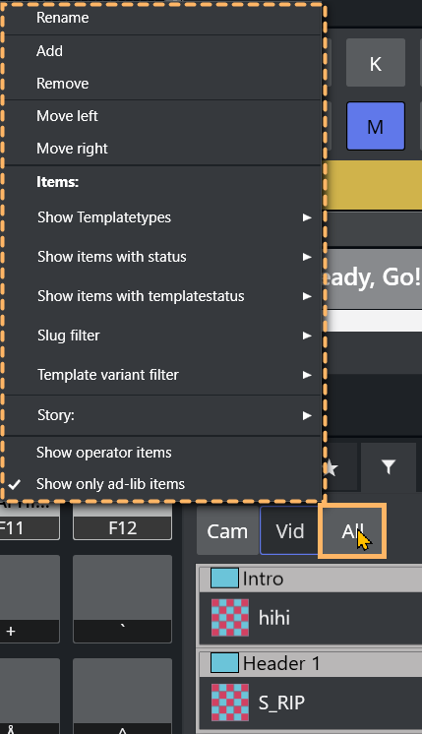The image size is (422, 734).
Task: Click the star favorites icon
Action: click(x=332, y=467)
